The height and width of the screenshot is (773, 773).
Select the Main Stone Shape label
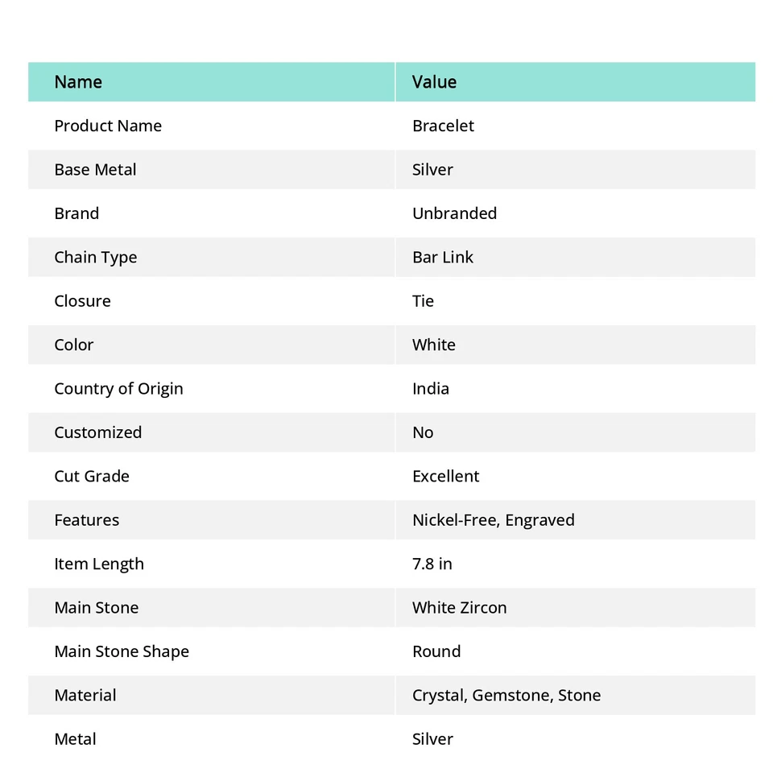(x=122, y=651)
